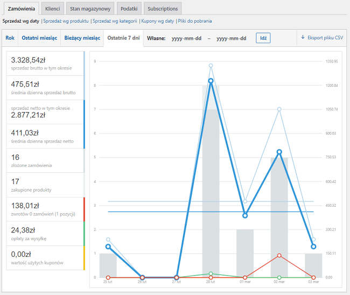Click the gross sales peak point on 28 lut
This screenshot has width=350, height=295.
coord(211,66)
